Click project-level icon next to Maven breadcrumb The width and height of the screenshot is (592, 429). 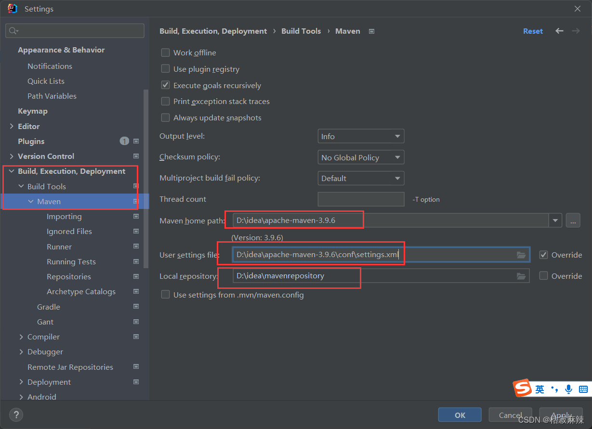(371, 31)
